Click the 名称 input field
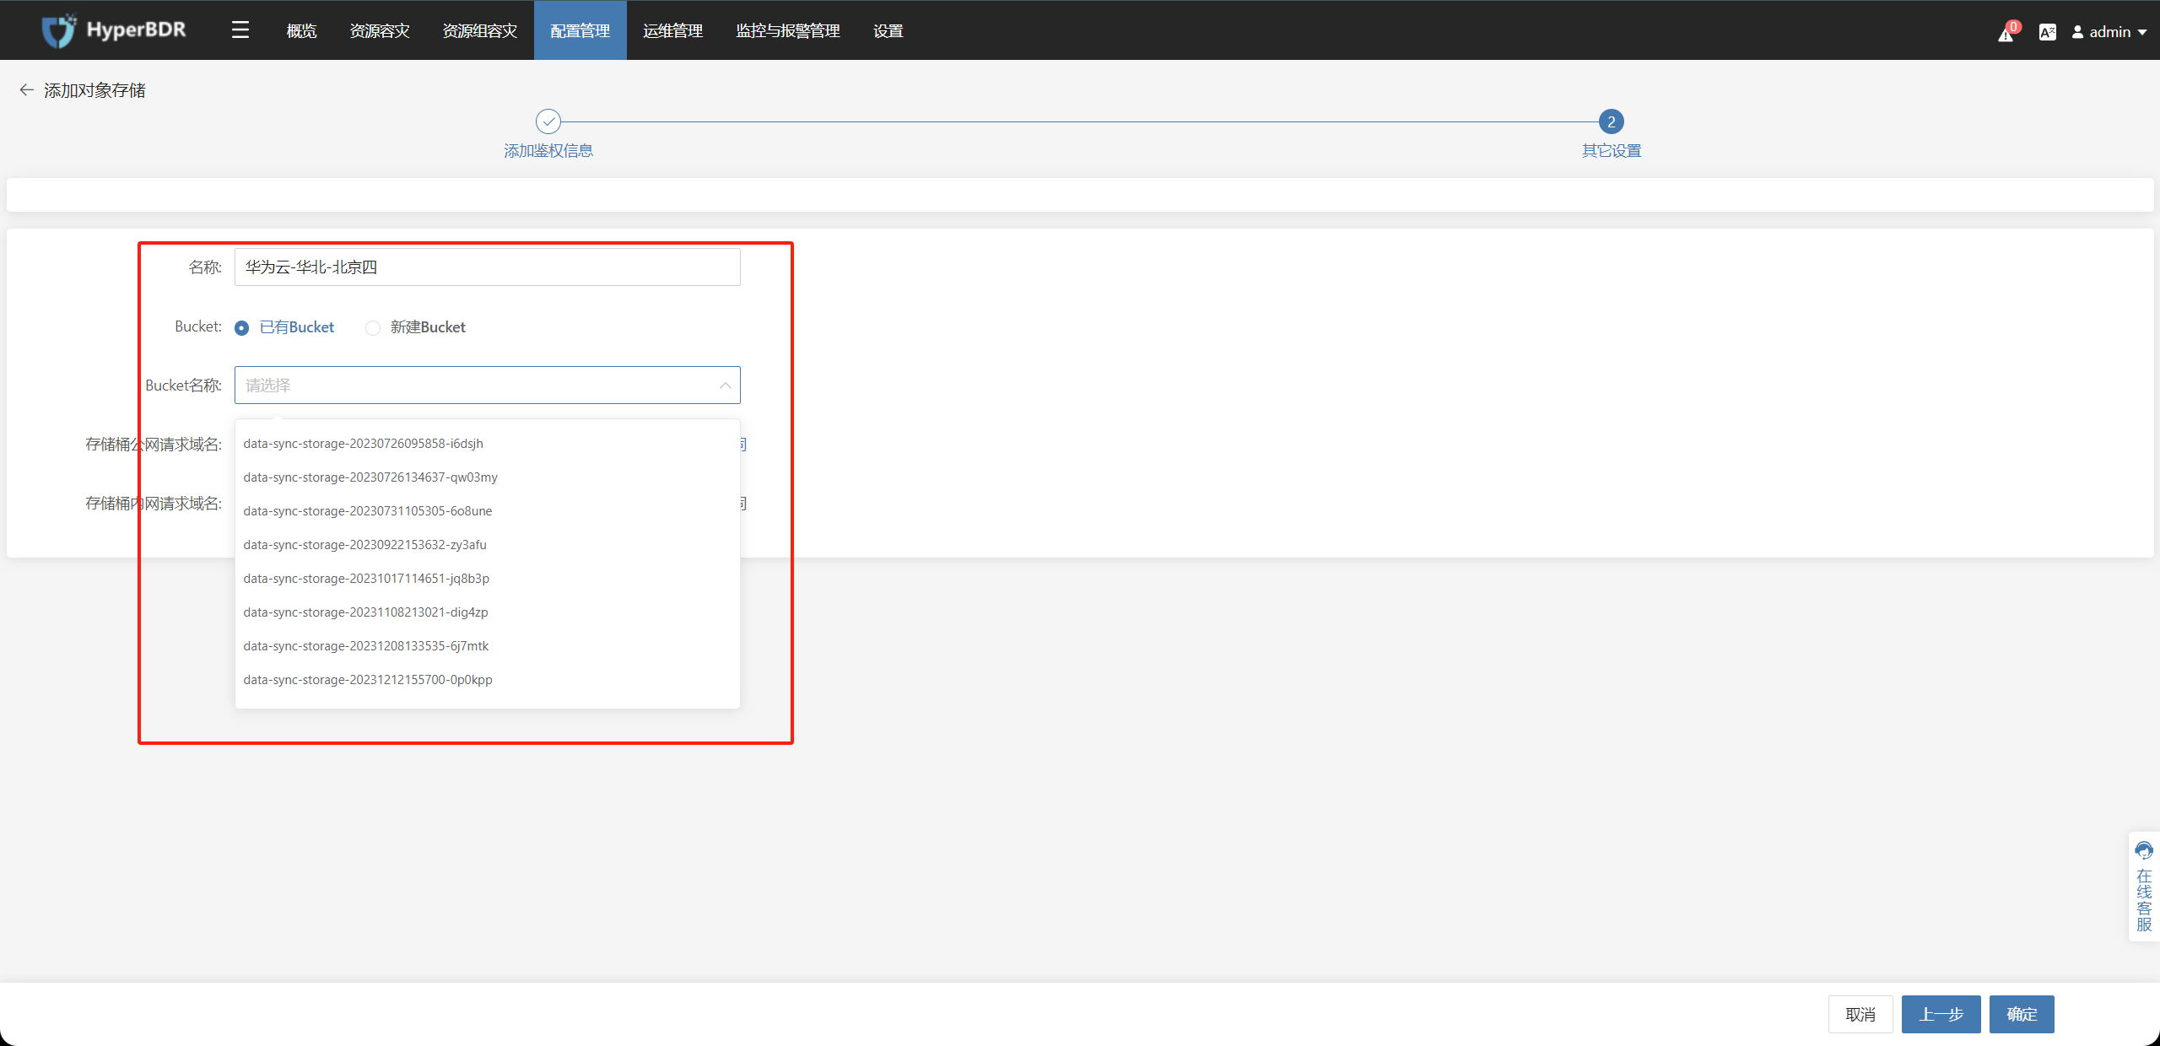The image size is (2160, 1046). (488, 267)
